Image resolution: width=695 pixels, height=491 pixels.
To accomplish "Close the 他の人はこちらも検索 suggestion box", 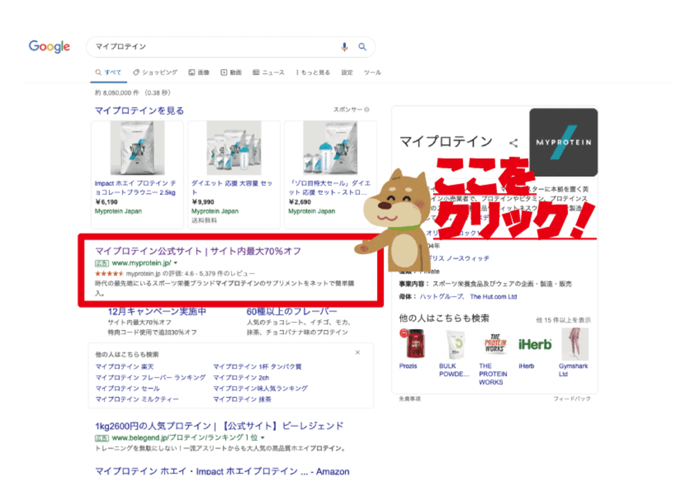I will (x=358, y=353).
